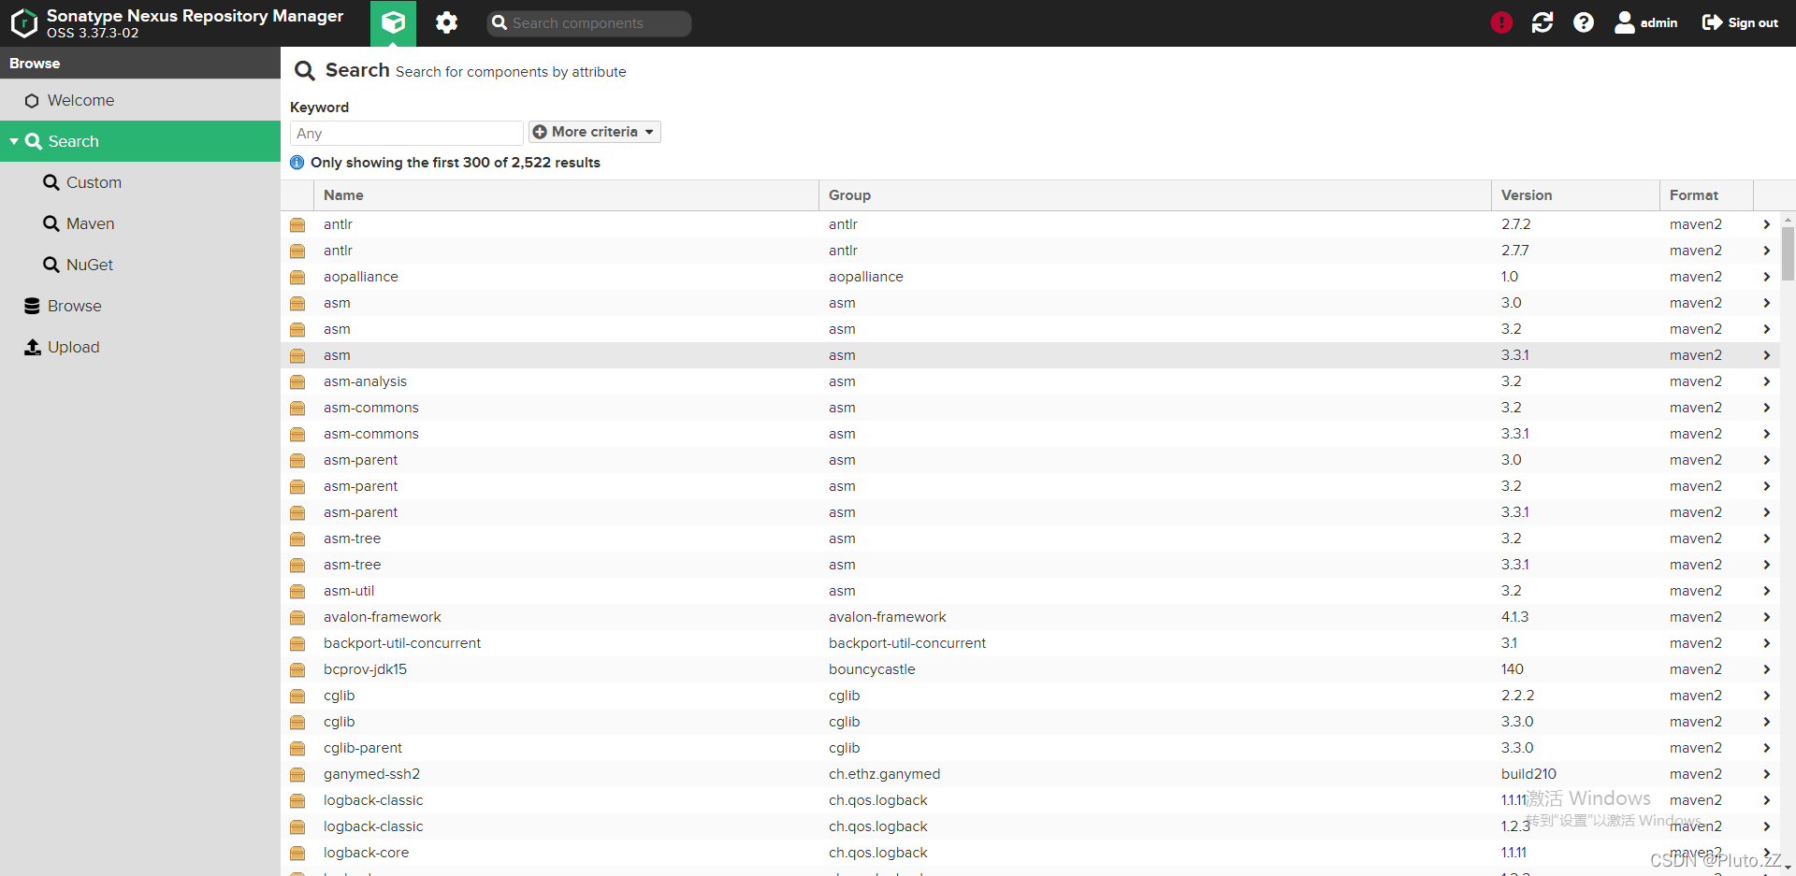Sort by the Version column header
Image resolution: width=1796 pixels, height=876 pixels.
pos(1575,195)
